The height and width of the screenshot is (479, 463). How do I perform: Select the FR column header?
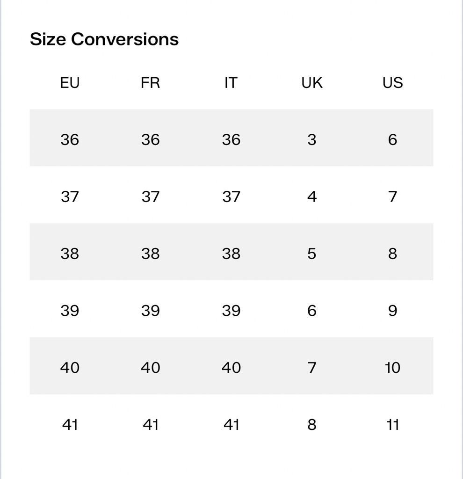[x=150, y=83]
